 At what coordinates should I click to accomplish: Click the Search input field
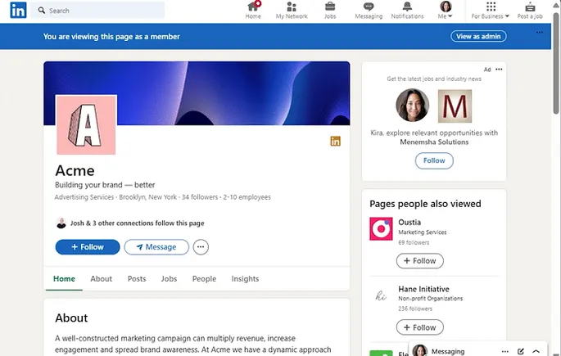(x=105, y=11)
